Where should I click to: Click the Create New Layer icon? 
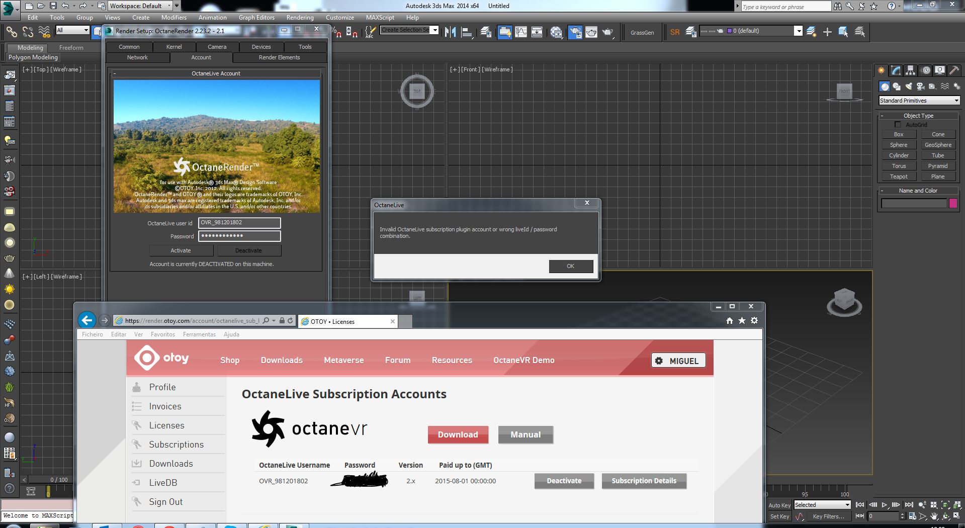(x=811, y=32)
